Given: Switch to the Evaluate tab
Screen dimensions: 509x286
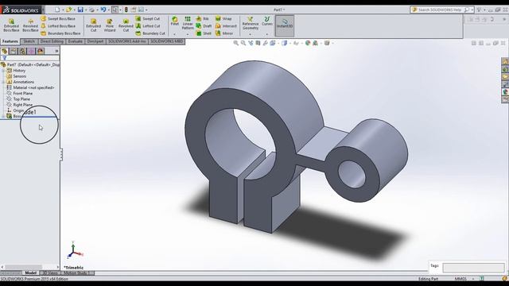Looking at the screenshot, I should tap(75, 41).
